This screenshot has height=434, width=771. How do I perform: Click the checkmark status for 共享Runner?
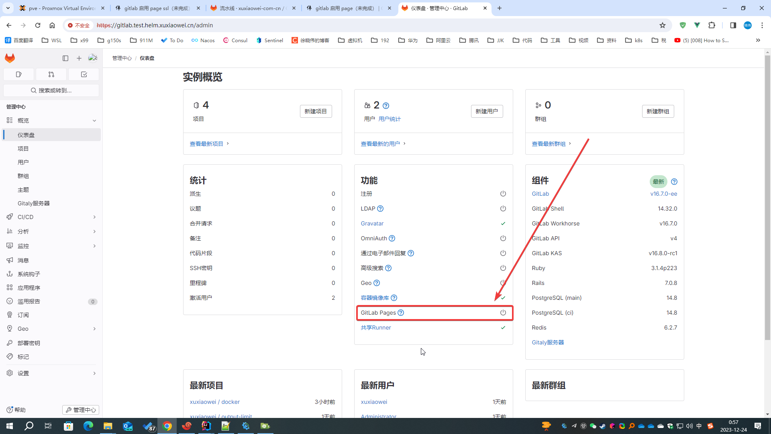[503, 328]
